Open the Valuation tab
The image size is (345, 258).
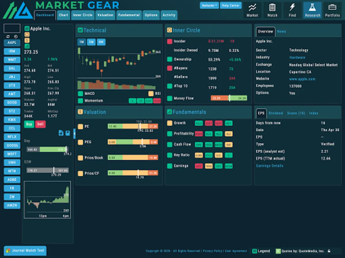[105, 15]
